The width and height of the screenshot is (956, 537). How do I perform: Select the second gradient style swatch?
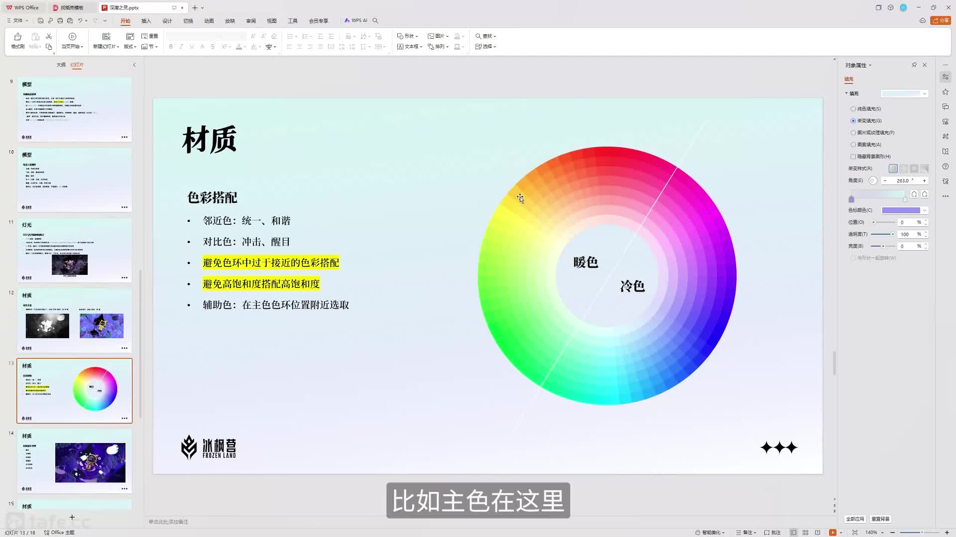tap(904, 169)
